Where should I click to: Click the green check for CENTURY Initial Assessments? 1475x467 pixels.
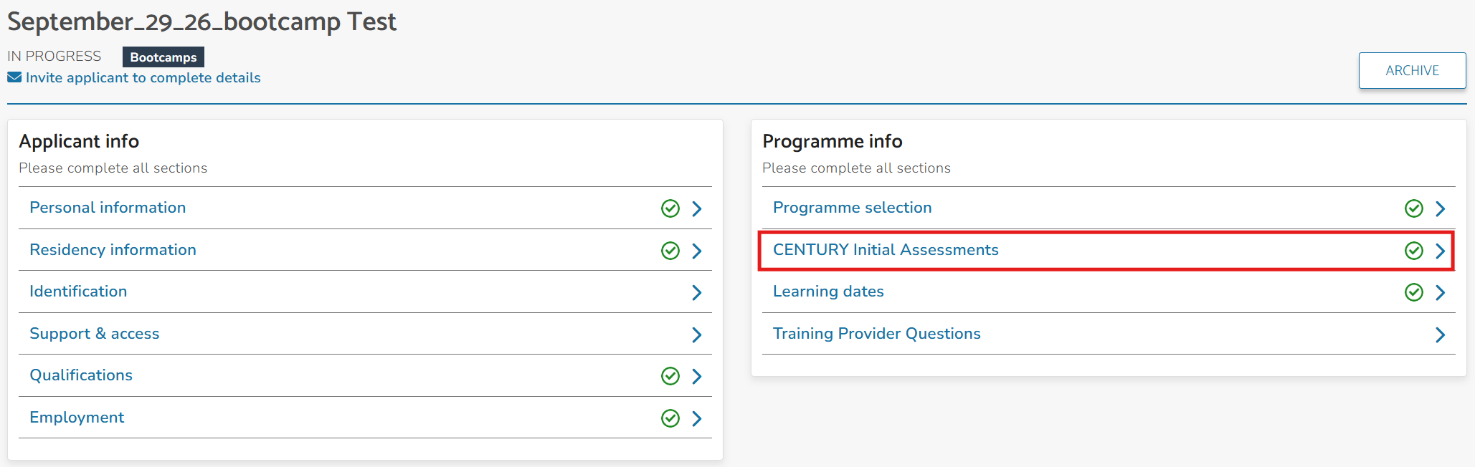[1414, 251]
